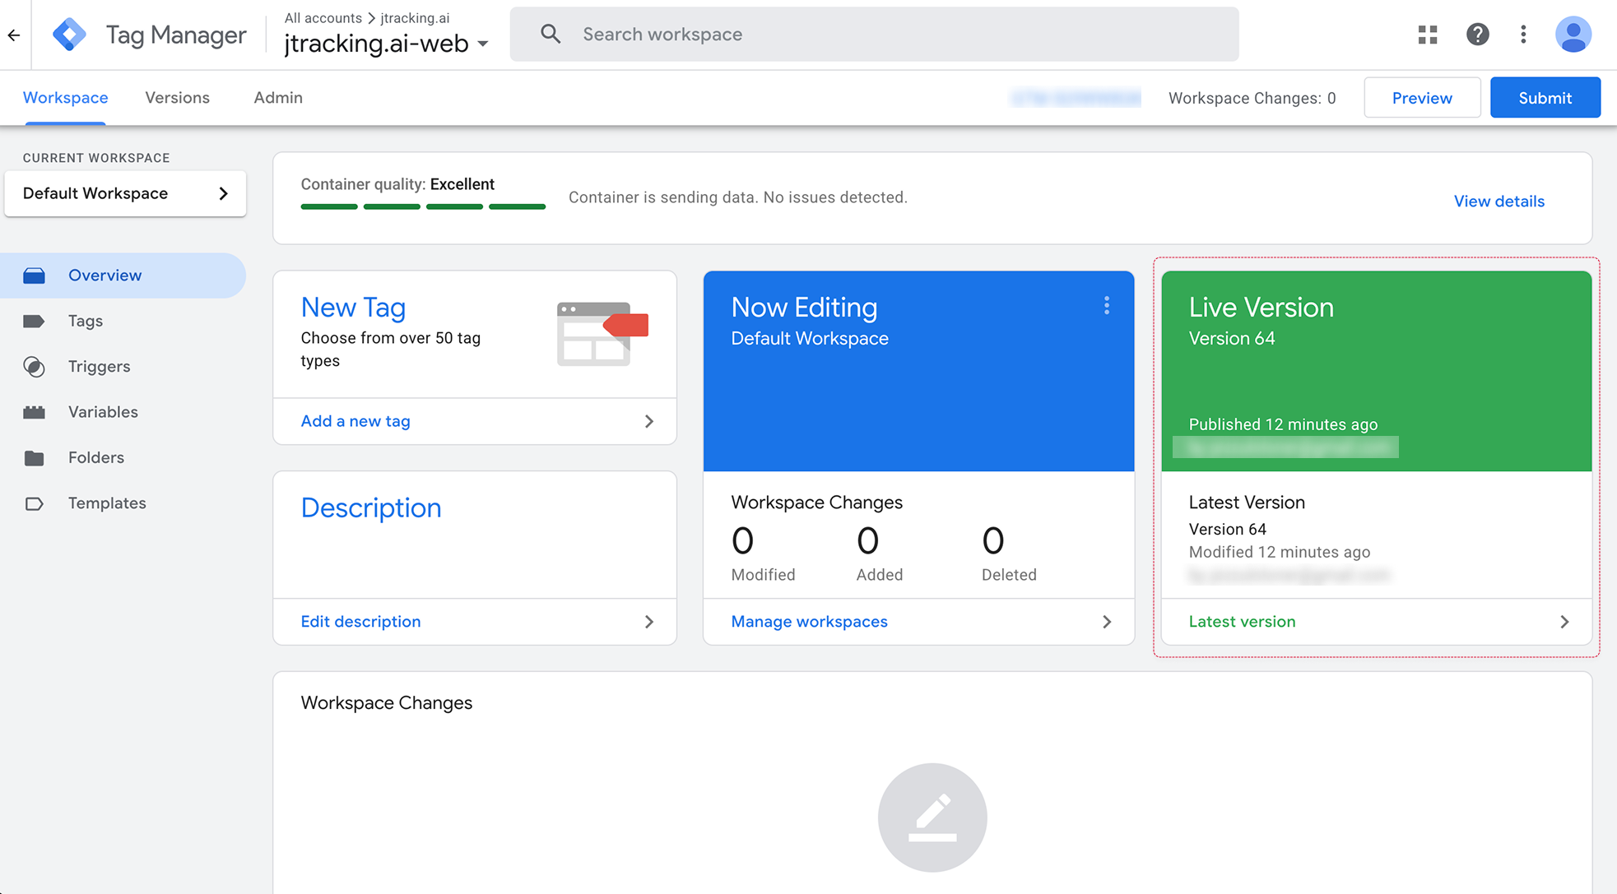
Task: Open Tags from the sidebar
Action: tap(85, 321)
